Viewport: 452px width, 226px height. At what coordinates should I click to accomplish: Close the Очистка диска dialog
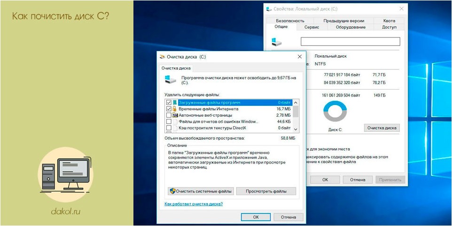299,57
